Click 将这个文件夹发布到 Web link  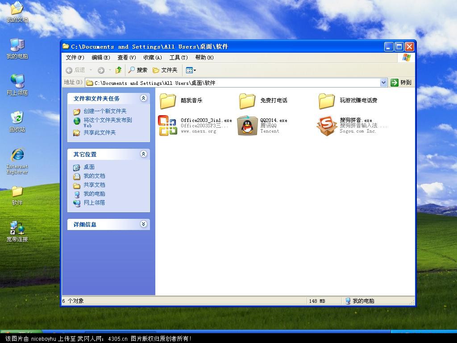[108, 122]
